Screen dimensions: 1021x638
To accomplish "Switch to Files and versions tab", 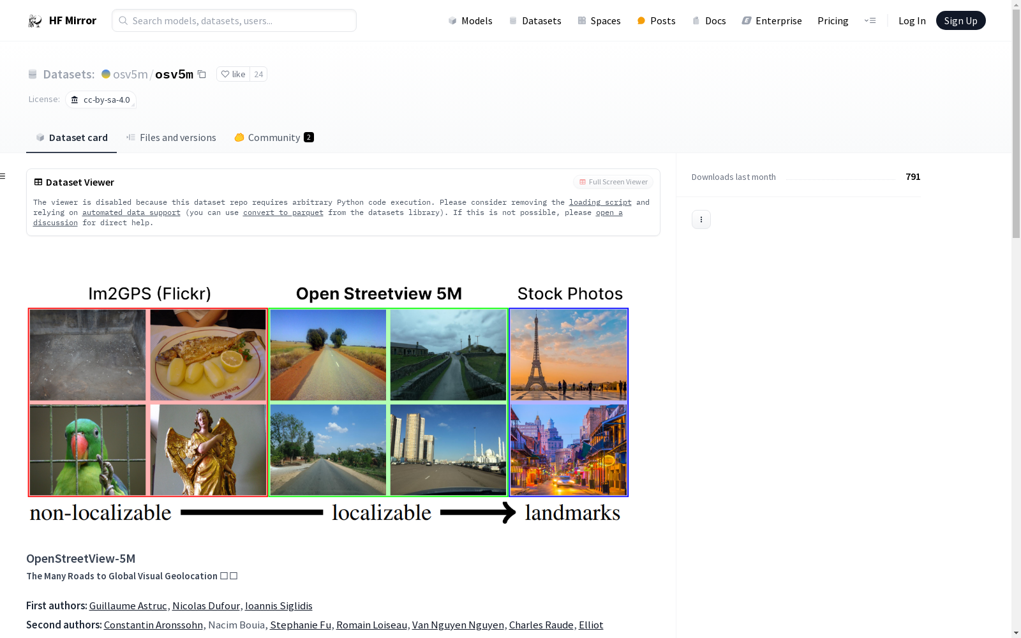I will pyautogui.click(x=171, y=137).
